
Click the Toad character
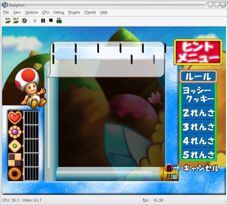click(30, 88)
